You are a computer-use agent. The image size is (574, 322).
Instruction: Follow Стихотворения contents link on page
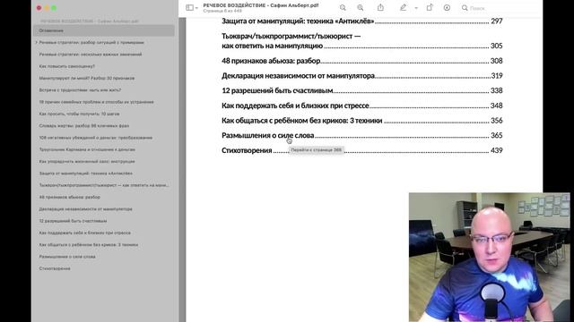247,150
